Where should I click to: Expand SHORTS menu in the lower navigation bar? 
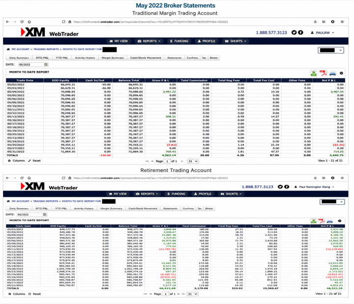(232, 194)
